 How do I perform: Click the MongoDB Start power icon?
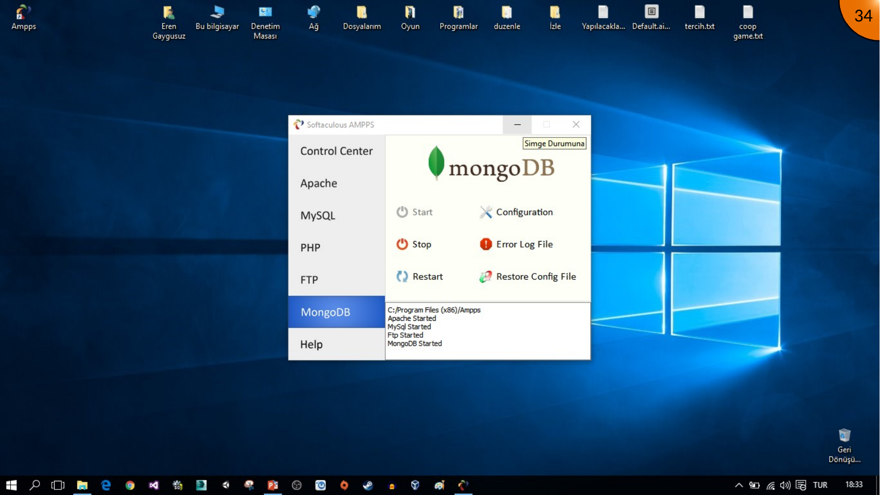[402, 212]
